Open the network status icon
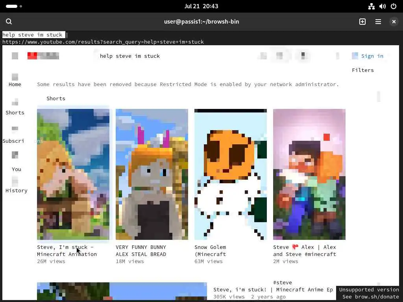The image size is (403, 302). pyautogui.click(x=372, y=6)
